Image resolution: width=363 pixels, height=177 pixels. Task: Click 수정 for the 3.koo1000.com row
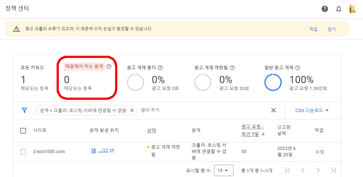point(319,152)
